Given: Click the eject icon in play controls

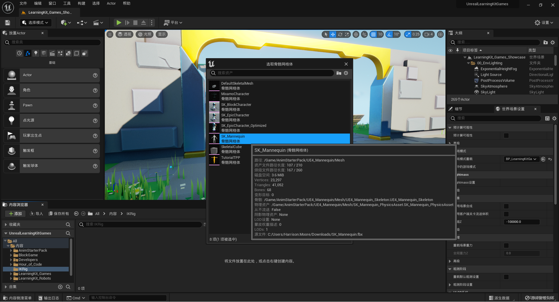Looking at the screenshot, I should pyautogui.click(x=144, y=23).
